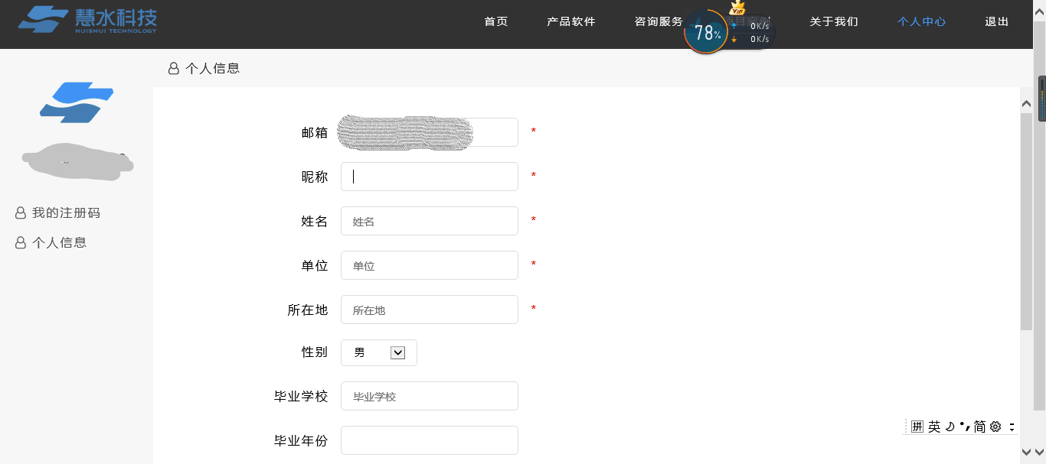Image resolution: width=1046 pixels, height=464 pixels.
Task: Toggle 简 simplified Chinese mode
Action: (980, 426)
